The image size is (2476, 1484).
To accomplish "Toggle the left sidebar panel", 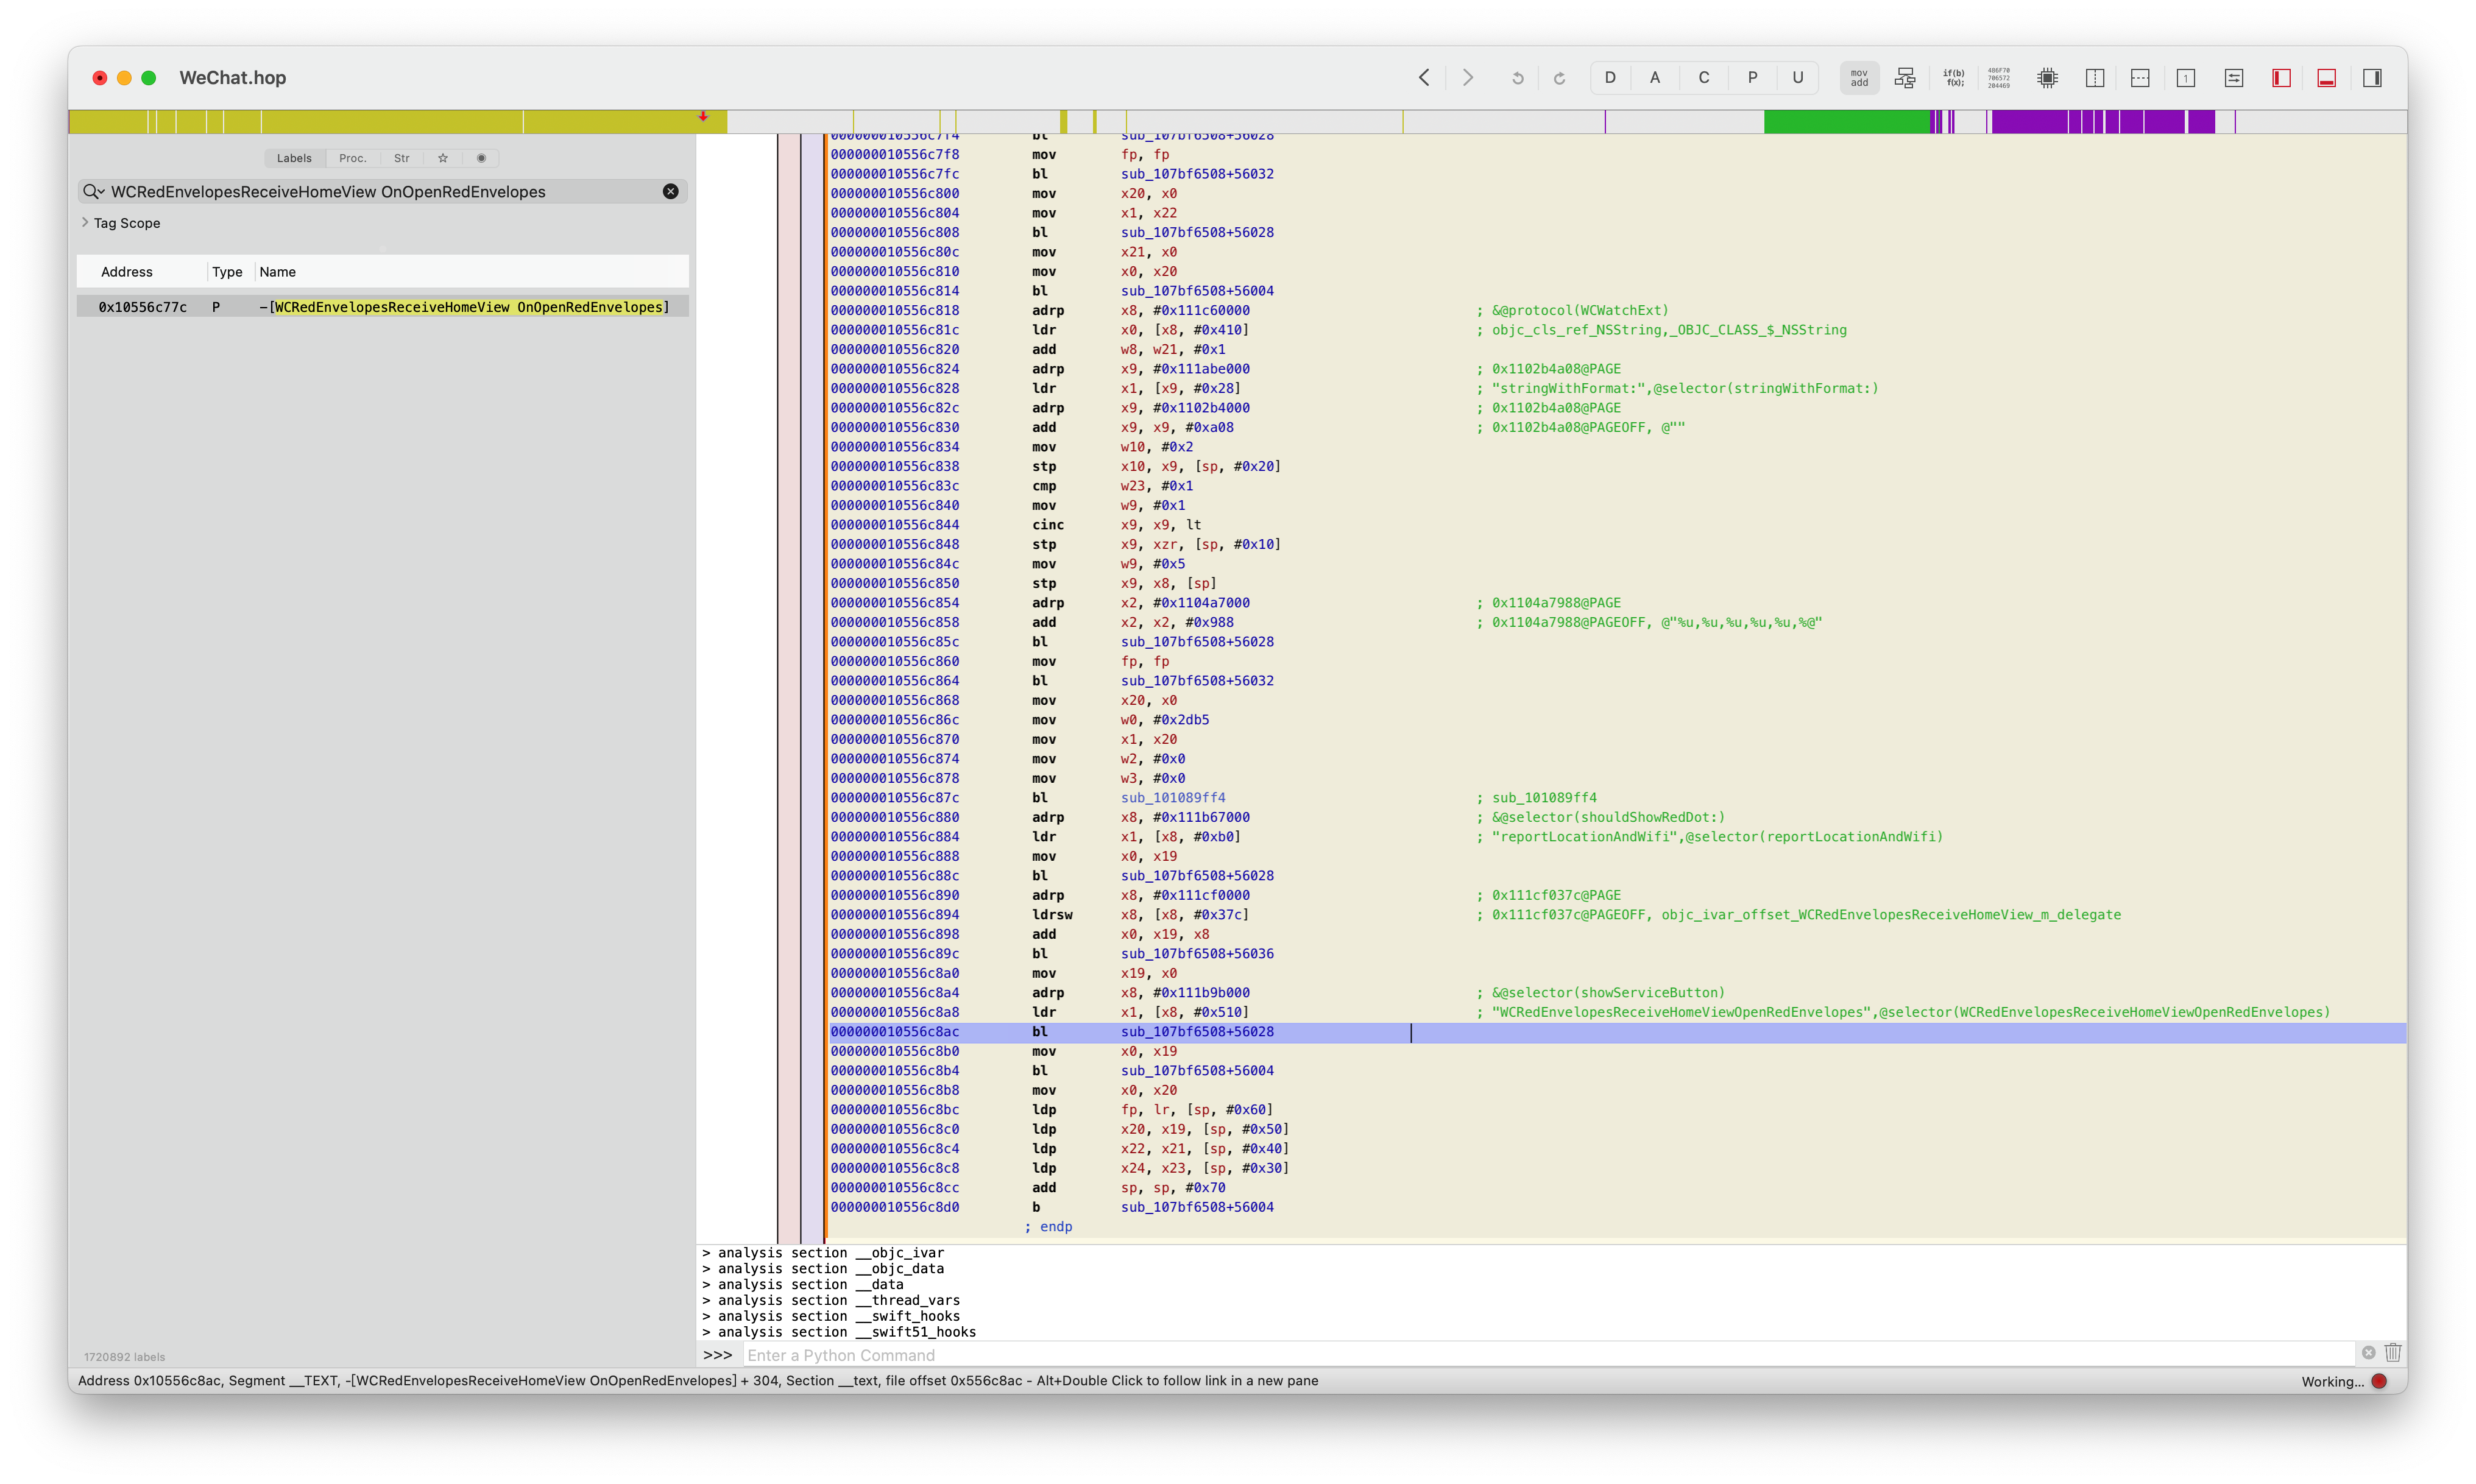I will point(2281,78).
